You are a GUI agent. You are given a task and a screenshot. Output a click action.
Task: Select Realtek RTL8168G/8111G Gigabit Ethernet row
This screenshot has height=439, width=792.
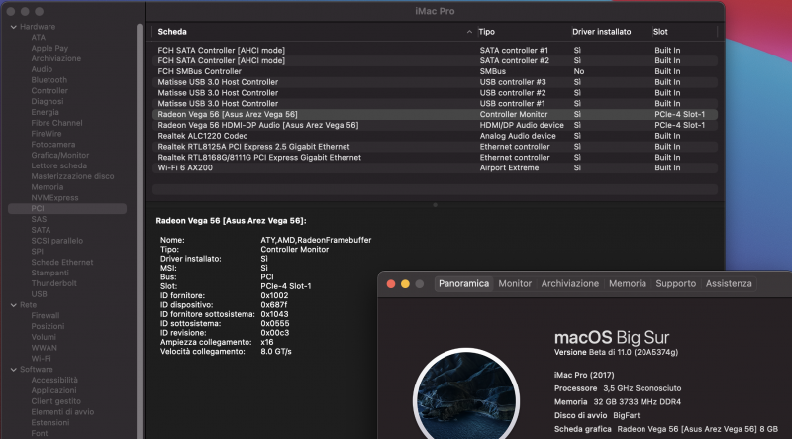435,158
